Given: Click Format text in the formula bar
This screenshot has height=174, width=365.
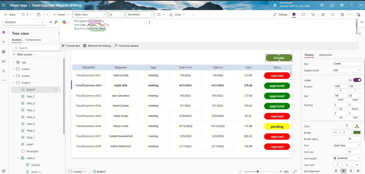Looking at the screenshot, I should 71,46.
